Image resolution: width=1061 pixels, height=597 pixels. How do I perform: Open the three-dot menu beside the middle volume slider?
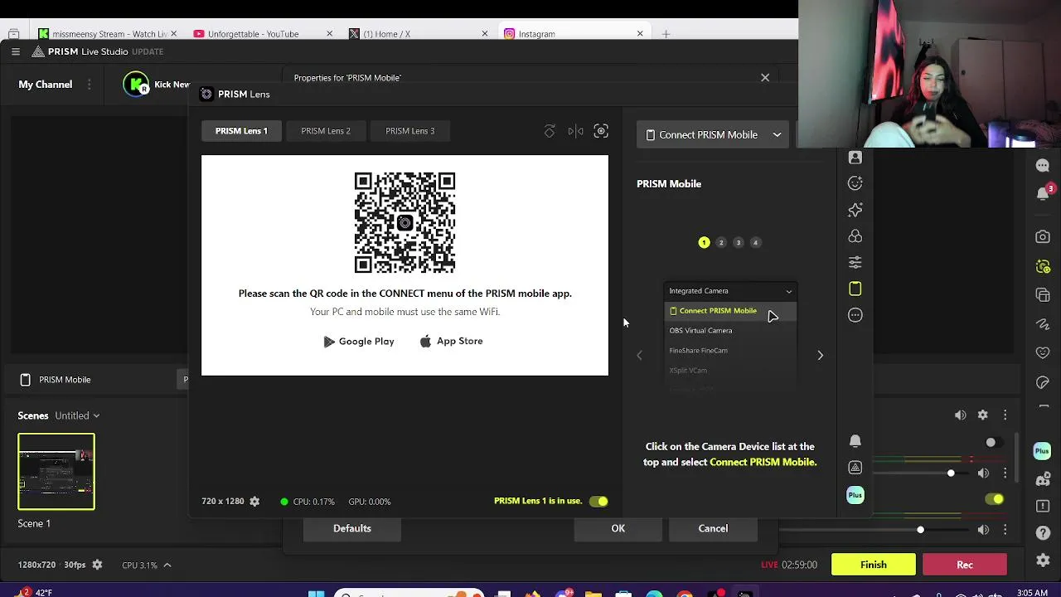(x=1005, y=473)
